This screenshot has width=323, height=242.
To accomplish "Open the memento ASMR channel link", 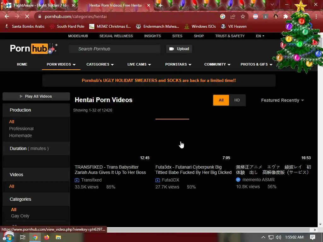I will 258,180.
